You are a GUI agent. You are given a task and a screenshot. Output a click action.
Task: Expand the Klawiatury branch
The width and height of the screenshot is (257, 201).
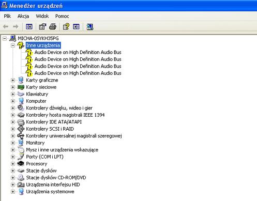coord(13,94)
